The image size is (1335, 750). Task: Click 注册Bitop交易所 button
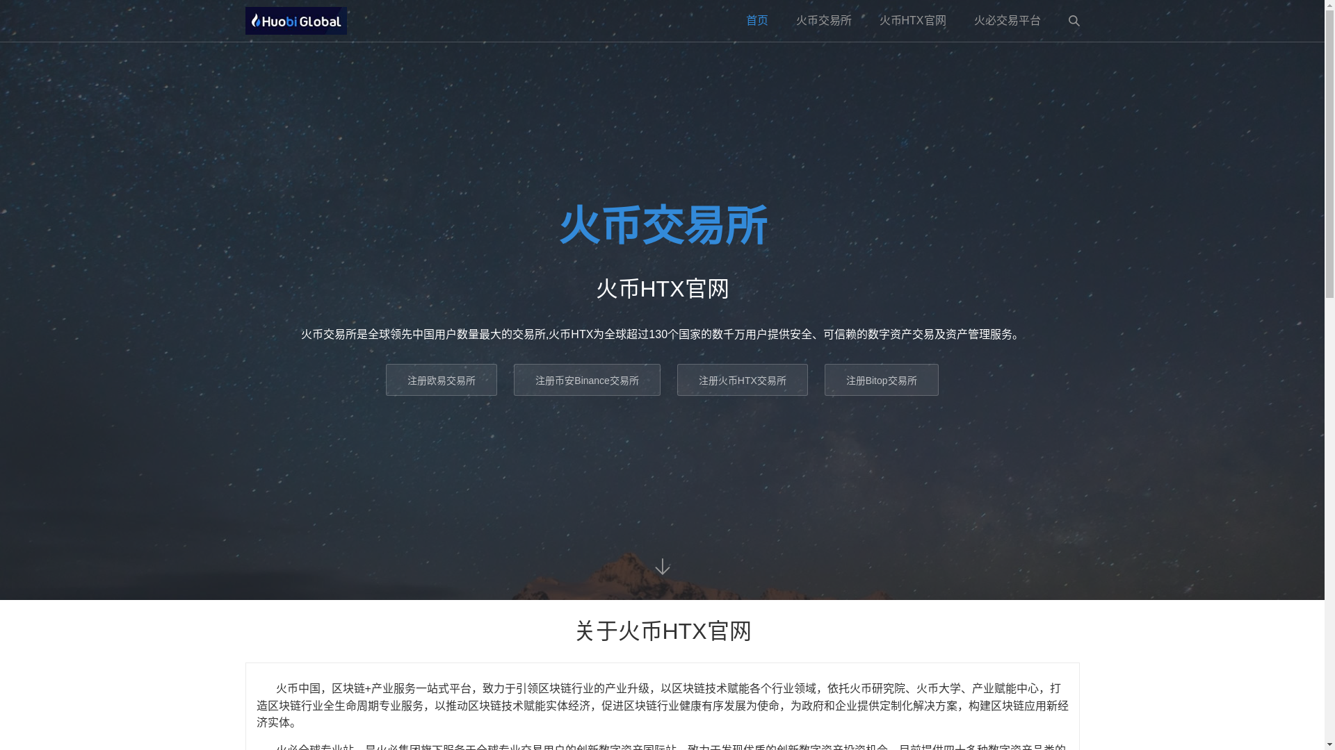[881, 381]
